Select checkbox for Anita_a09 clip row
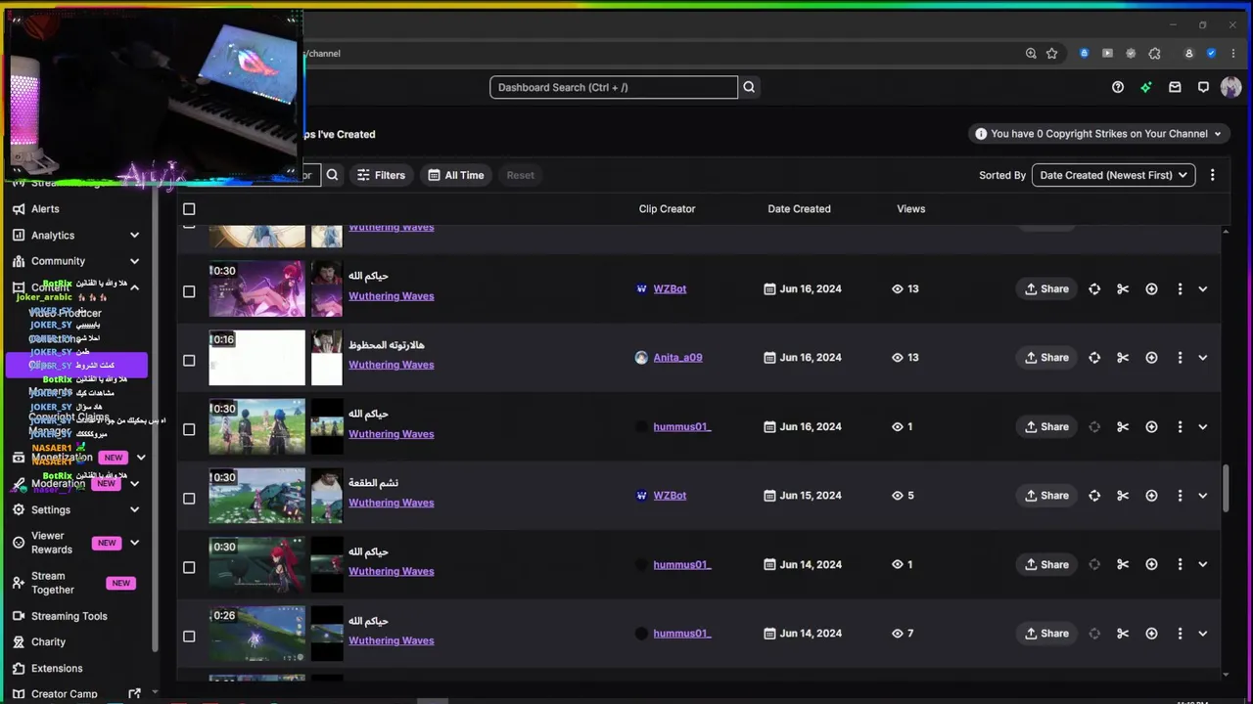Image resolution: width=1253 pixels, height=704 pixels. point(189,361)
